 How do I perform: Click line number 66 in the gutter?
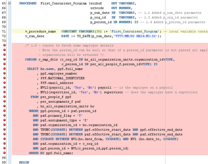pyautogui.click(x=4, y=8)
